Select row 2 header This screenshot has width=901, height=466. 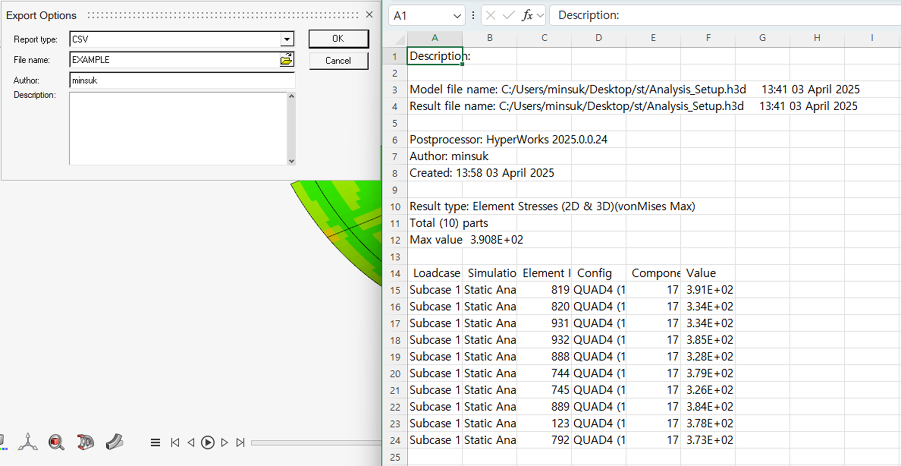[x=395, y=73]
